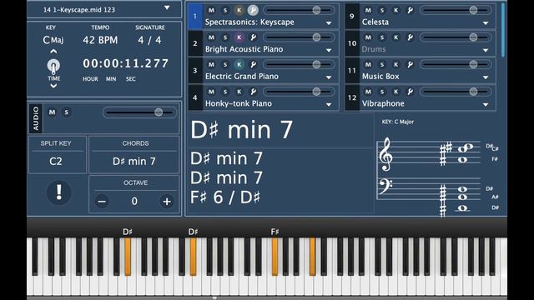
Task: Expand Honky-tonk Piano instrument dropdown
Action: (x=329, y=105)
